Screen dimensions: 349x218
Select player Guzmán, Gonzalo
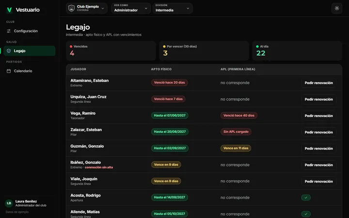click(x=87, y=146)
